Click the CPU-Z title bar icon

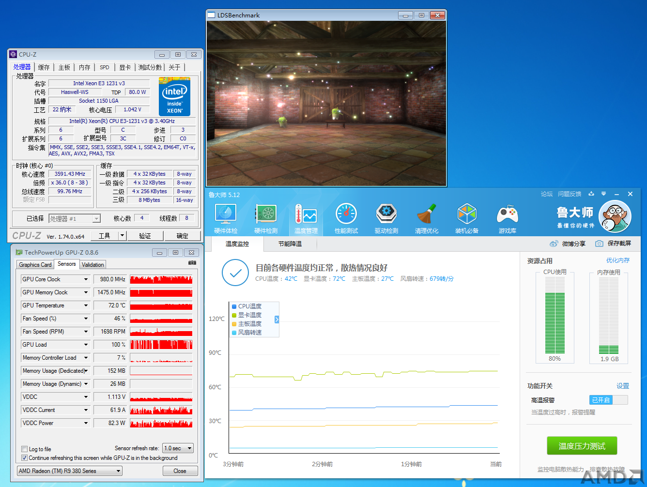click(13, 54)
